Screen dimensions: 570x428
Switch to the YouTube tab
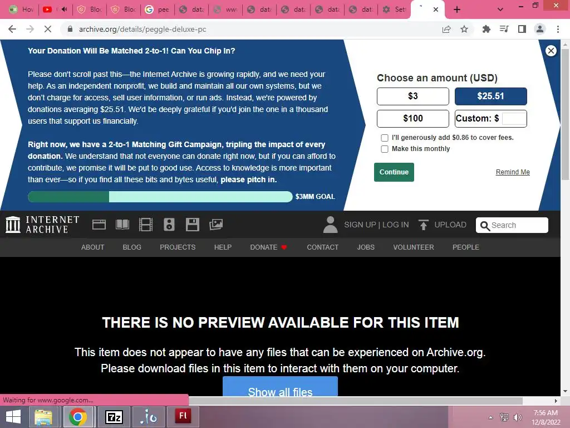[55, 9]
